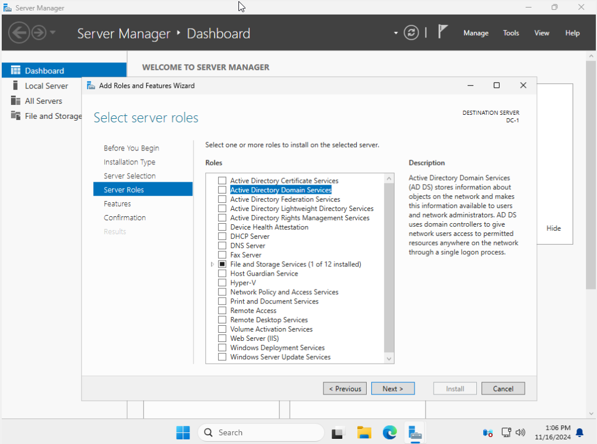Check Active Directory Rights Management Services
Image resolution: width=597 pixels, height=444 pixels.
point(222,217)
